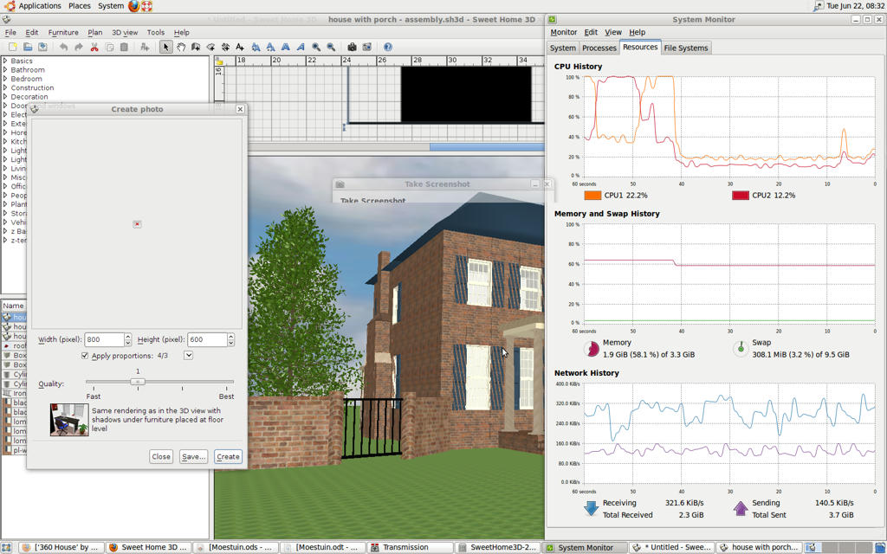Open Sweet Home 3D help question-mark icon
Image resolution: width=887 pixels, height=554 pixels.
[387, 47]
